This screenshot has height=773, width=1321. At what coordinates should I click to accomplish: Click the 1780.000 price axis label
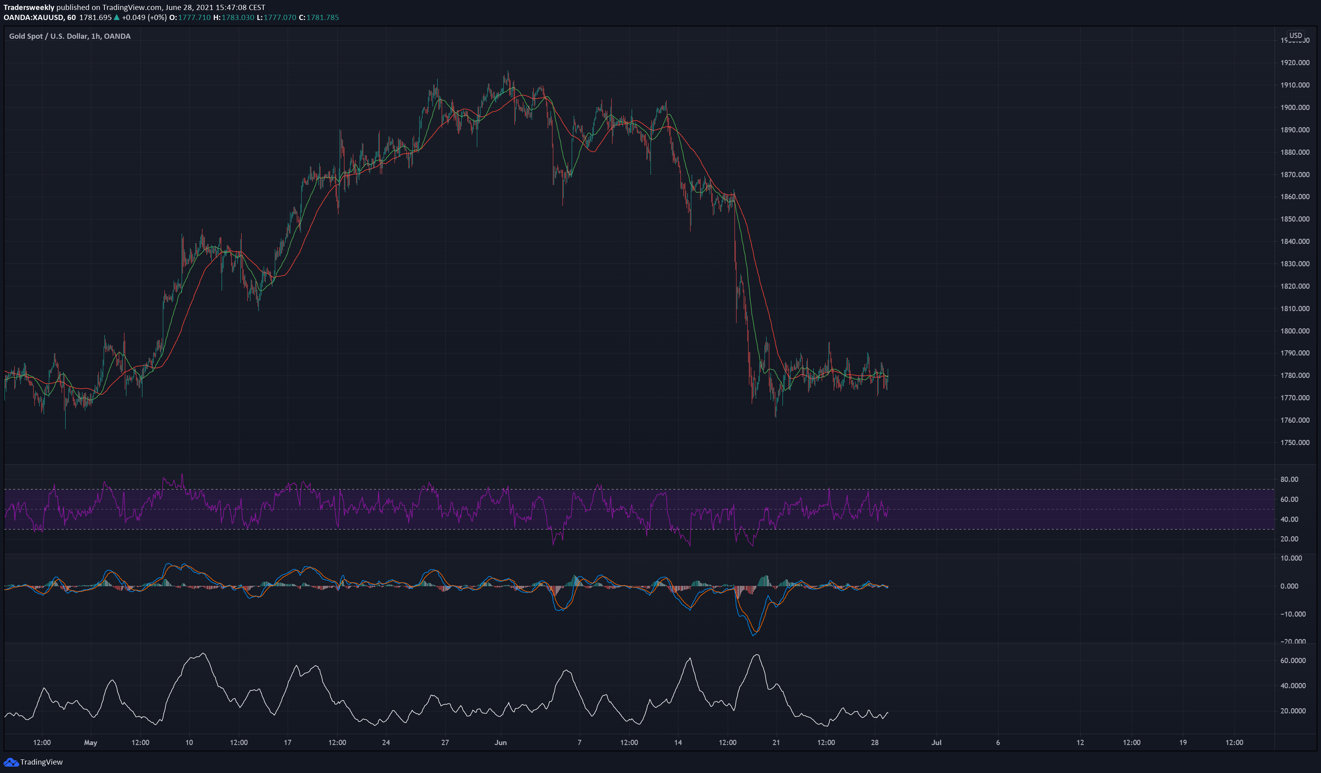tap(1295, 376)
